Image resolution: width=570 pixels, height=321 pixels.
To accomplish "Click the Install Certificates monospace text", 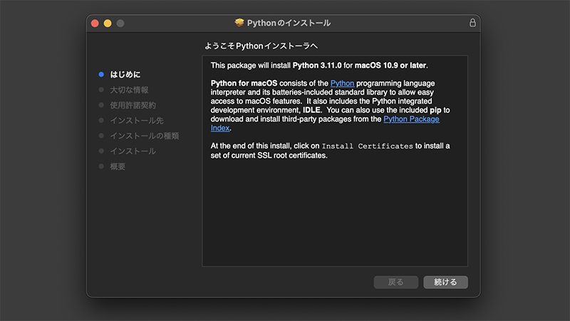I will point(367,146).
